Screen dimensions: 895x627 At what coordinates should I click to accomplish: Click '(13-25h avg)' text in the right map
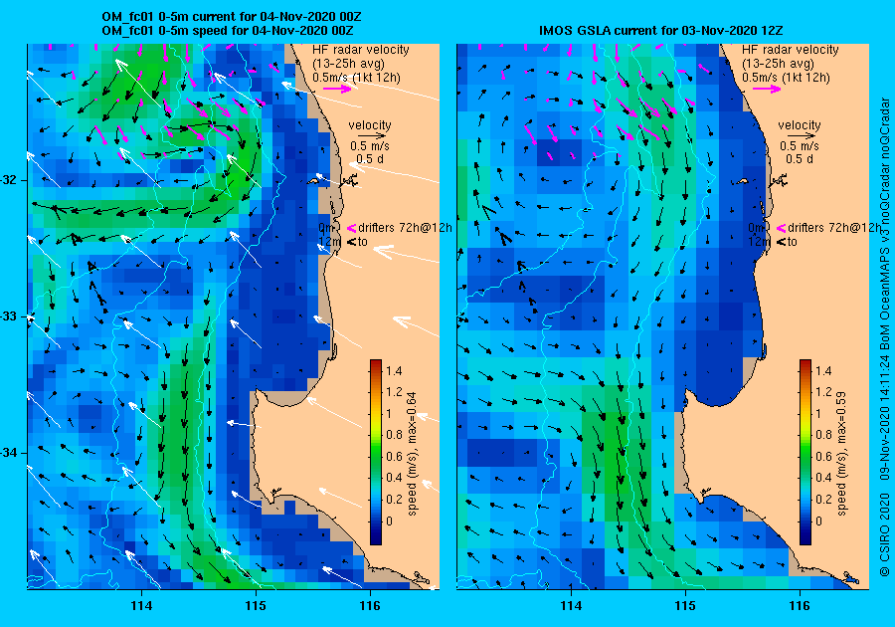tap(778, 64)
